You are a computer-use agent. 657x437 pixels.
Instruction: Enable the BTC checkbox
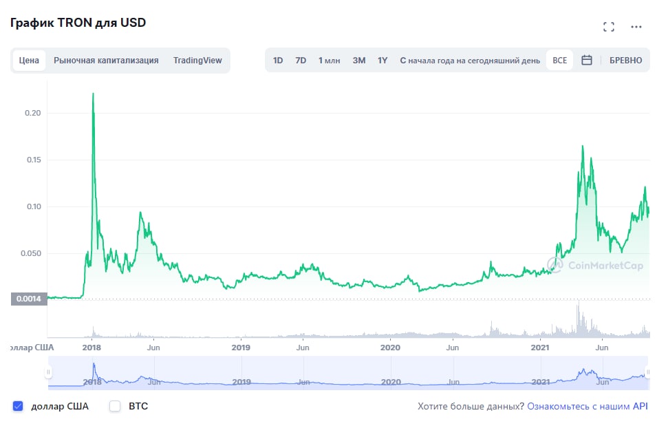pyautogui.click(x=115, y=406)
